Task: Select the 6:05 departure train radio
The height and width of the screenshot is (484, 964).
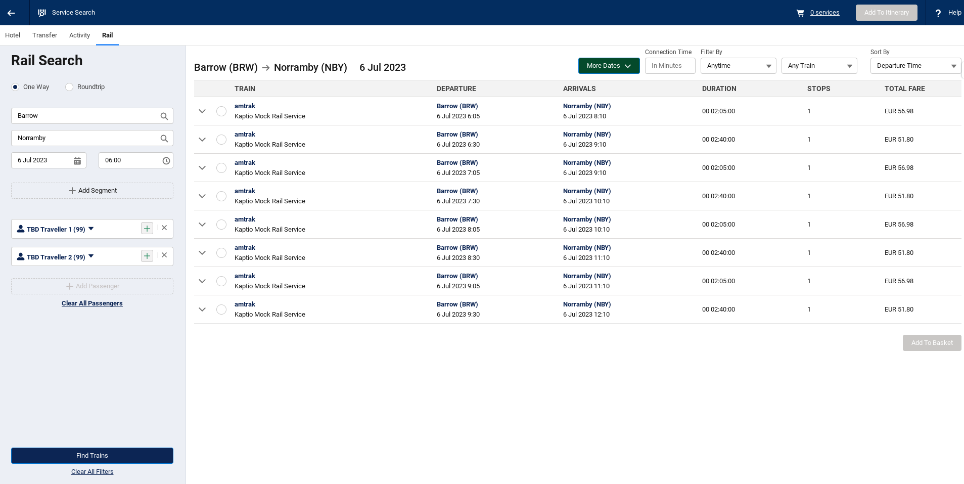Action: pyautogui.click(x=221, y=111)
